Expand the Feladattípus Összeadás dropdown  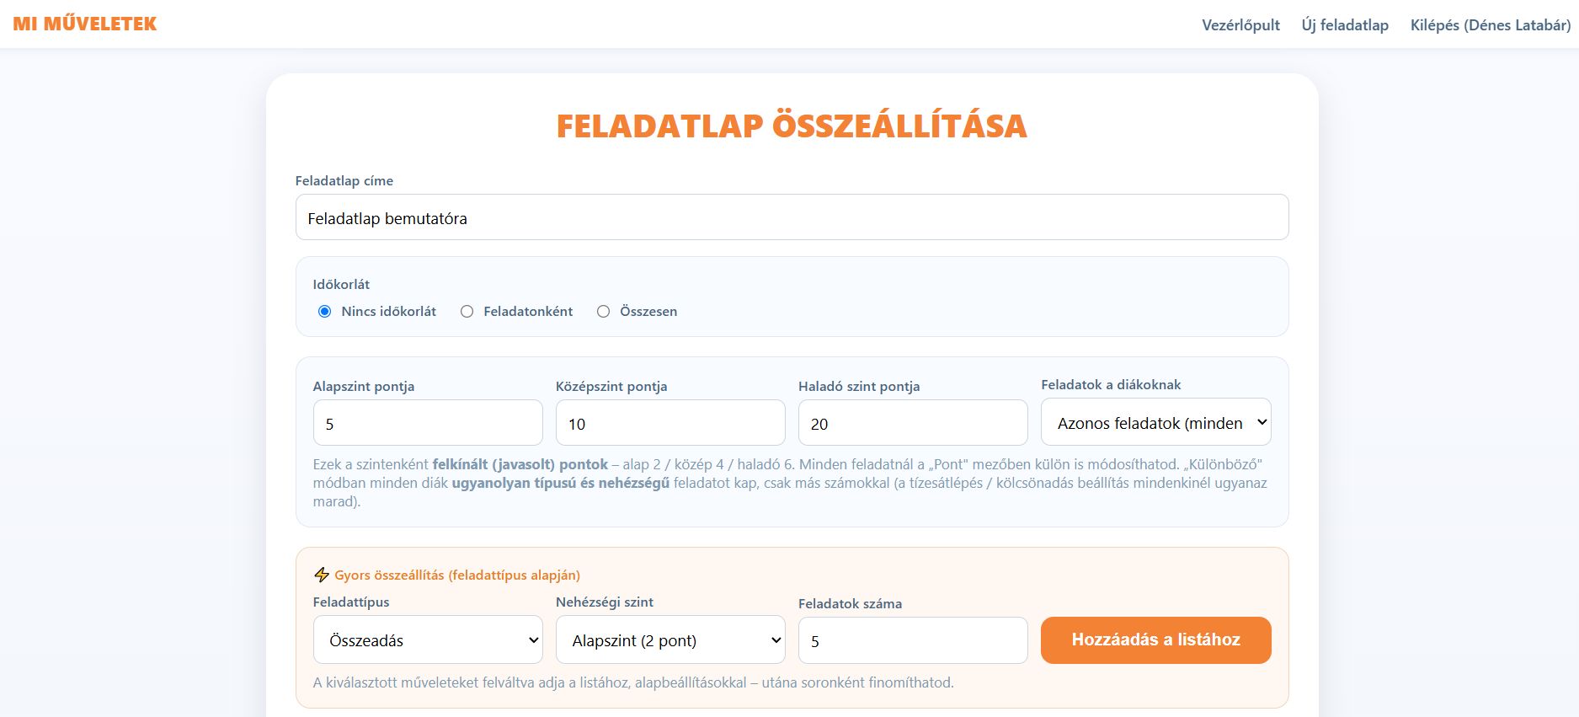(428, 639)
